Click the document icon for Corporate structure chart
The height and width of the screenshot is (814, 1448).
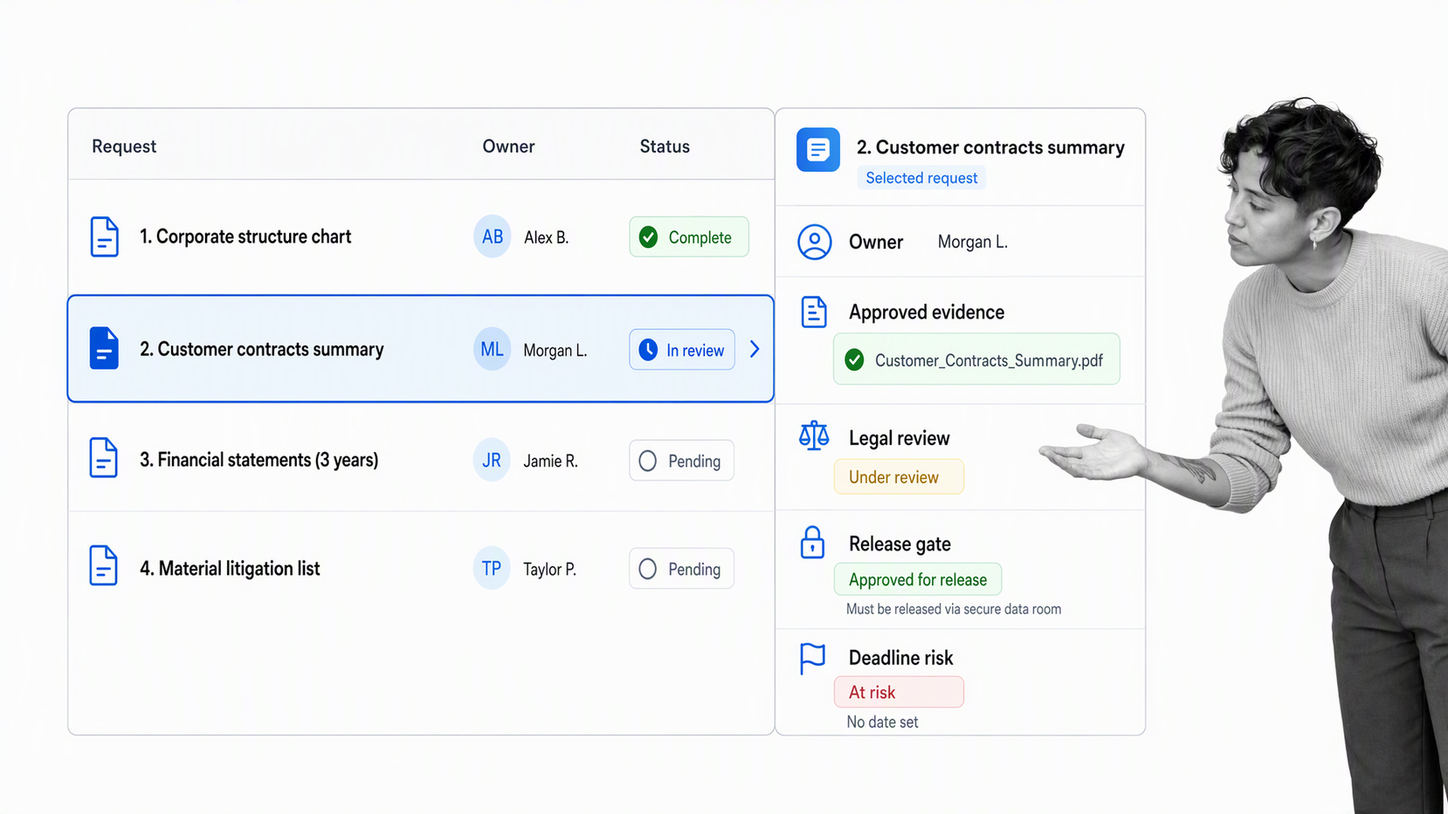[x=104, y=236]
